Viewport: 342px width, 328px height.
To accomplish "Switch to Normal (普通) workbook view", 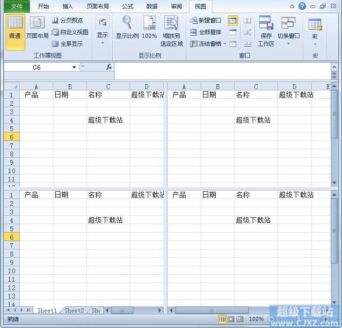I will [15, 32].
